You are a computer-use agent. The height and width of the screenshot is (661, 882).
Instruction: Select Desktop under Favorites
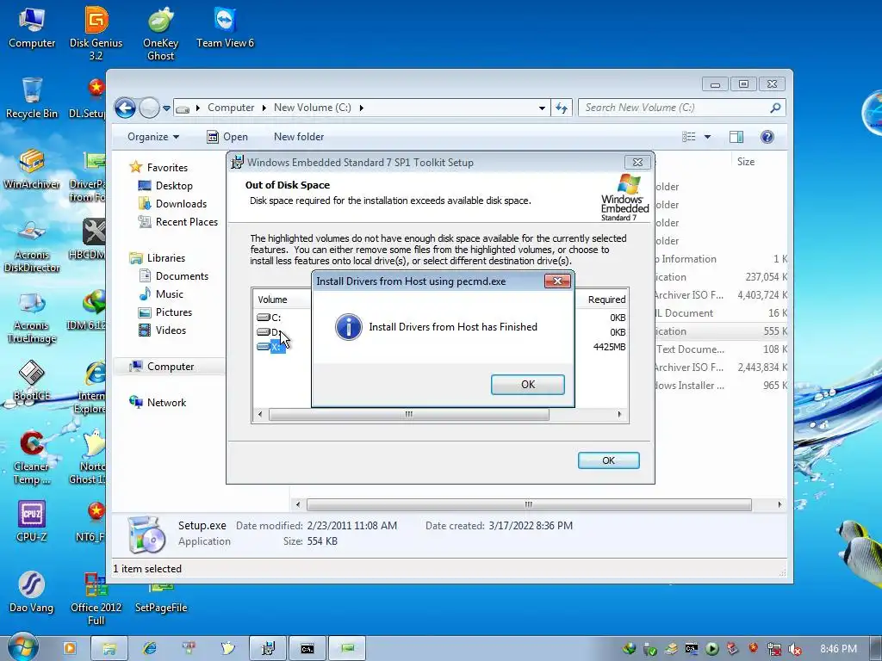174,186
